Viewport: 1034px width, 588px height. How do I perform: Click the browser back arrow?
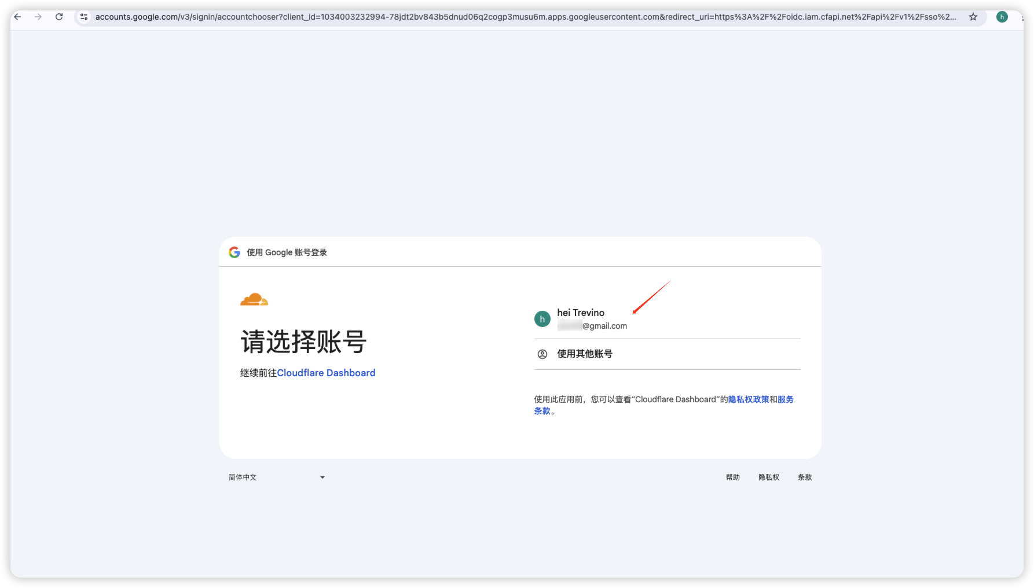18,17
